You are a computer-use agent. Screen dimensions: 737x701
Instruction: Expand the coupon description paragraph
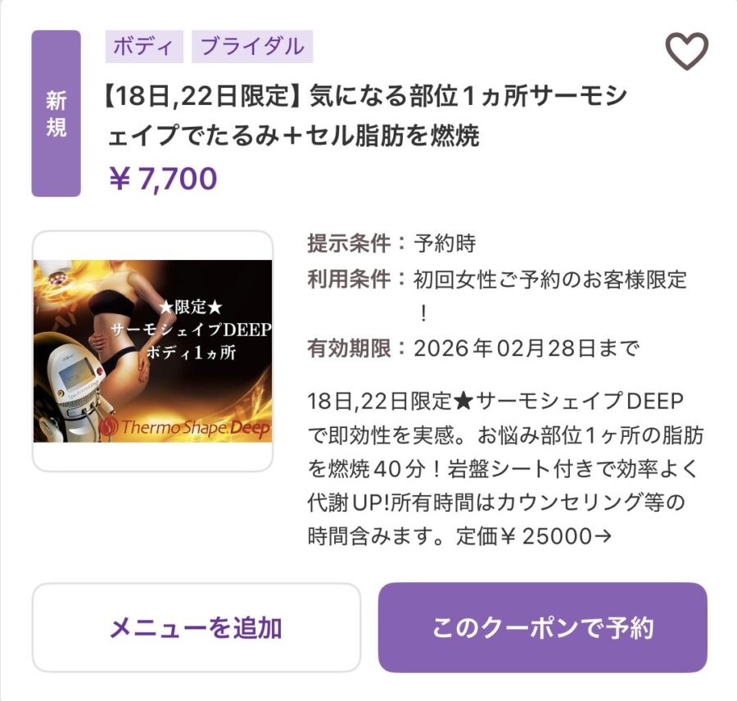505,469
